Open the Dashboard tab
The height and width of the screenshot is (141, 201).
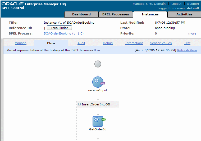[81, 14]
